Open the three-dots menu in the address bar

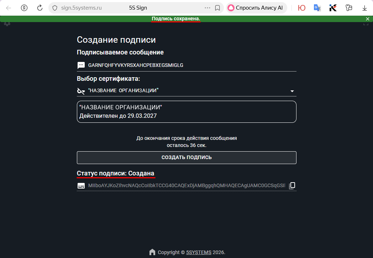tap(207, 7)
